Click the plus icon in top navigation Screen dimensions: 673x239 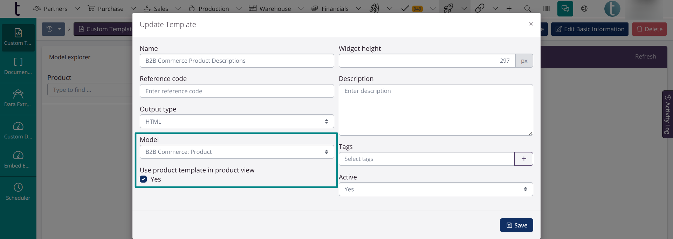(x=509, y=8)
